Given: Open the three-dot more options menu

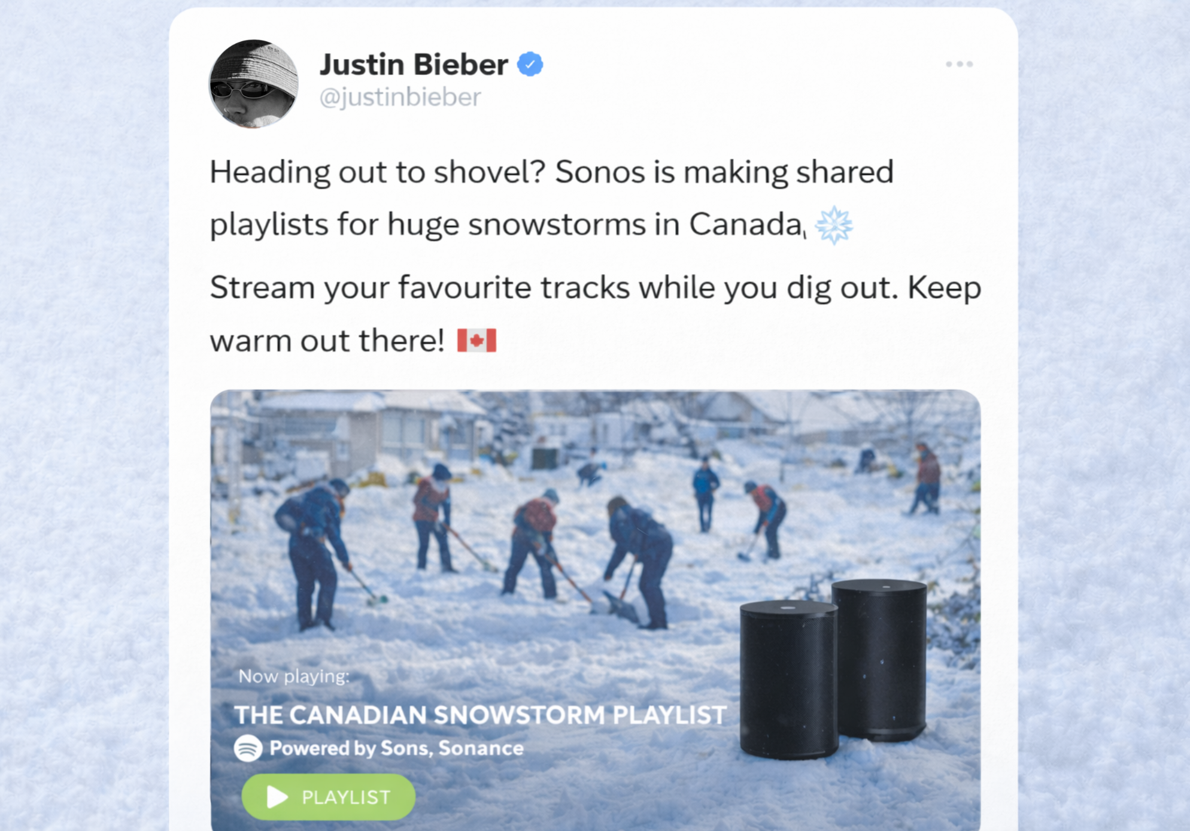Looking at the screenshot, I should (x=959, y=64).
